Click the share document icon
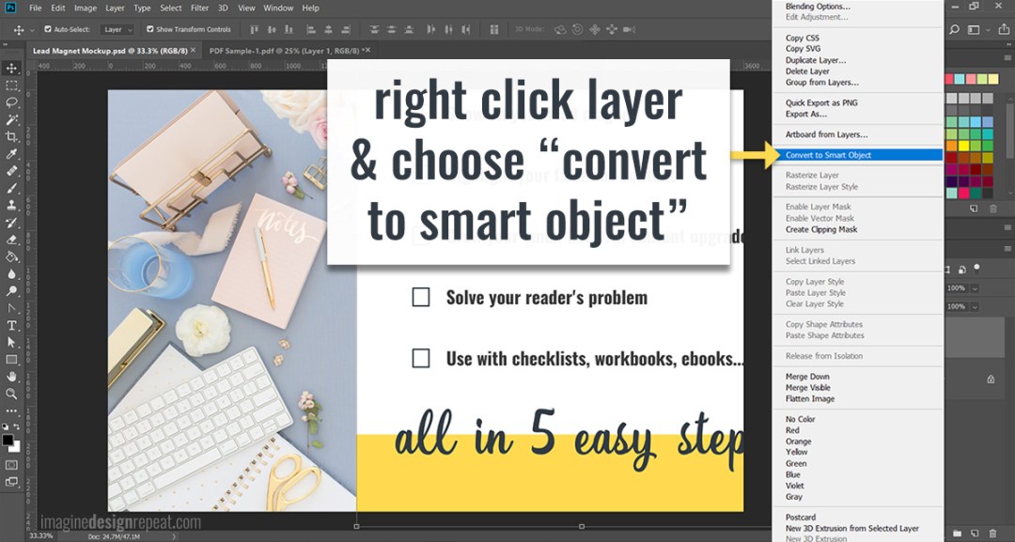 pos(1004,30)
